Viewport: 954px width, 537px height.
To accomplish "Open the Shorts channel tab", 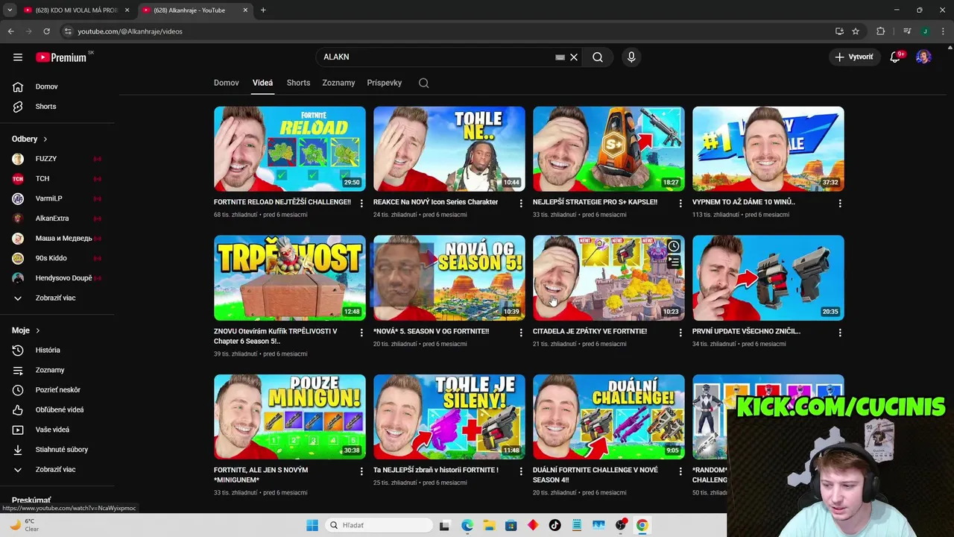I will (x=298, y=83).
